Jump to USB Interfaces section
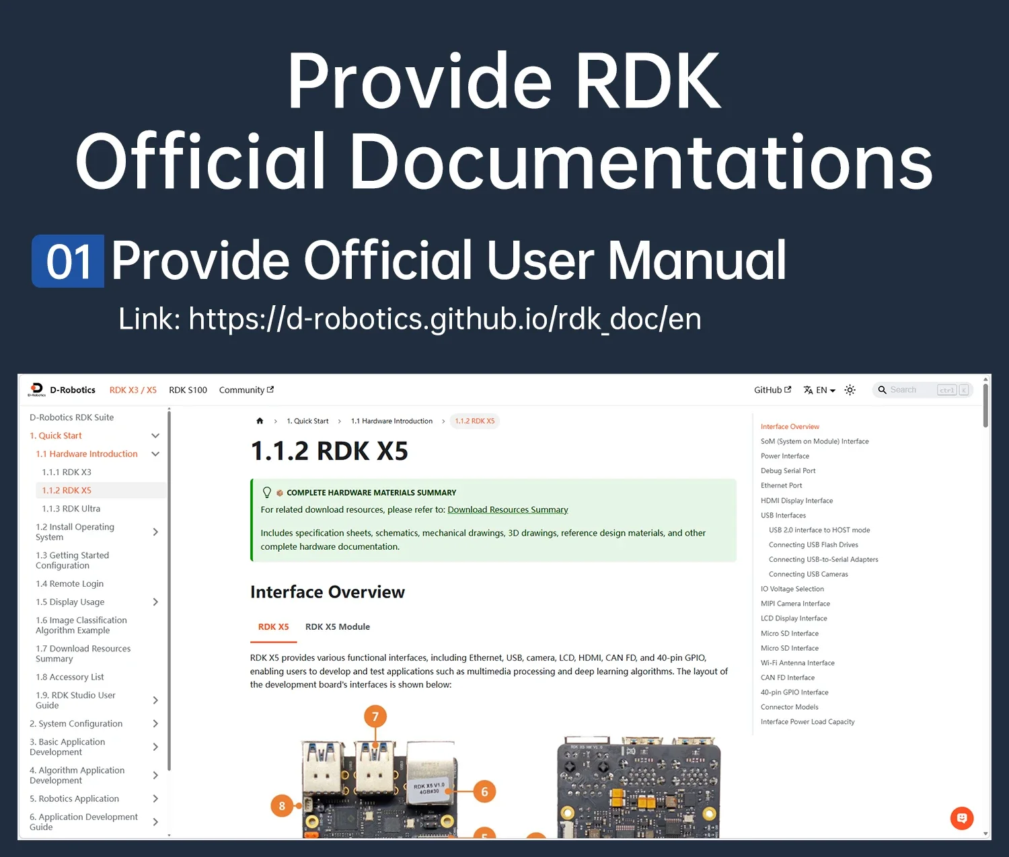This screenshot has height=857, width=1009. point(783,516)
